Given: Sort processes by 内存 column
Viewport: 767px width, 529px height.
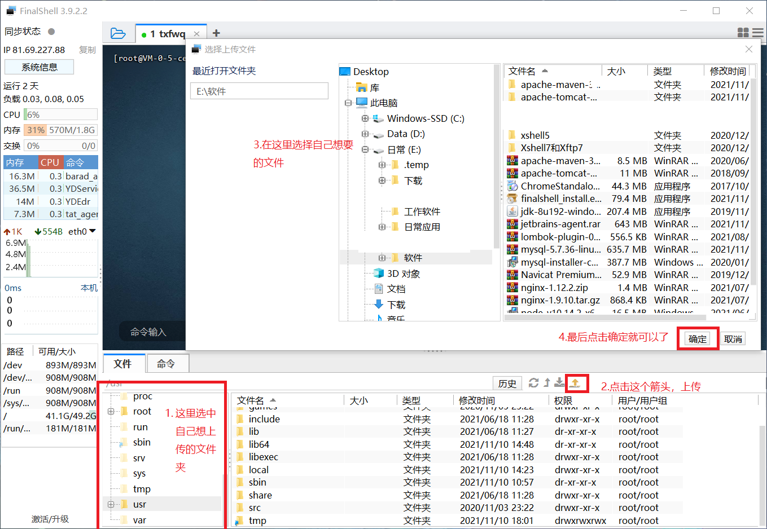Looking at the screenshot, I should click(x=21, y=162).
